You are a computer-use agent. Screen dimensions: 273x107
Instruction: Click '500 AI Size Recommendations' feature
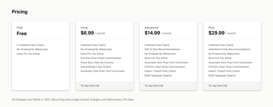click(x=162, y=49)
